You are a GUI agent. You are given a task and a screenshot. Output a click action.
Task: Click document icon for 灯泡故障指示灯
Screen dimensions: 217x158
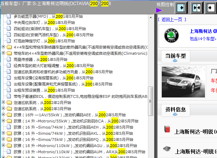point(9,41)
